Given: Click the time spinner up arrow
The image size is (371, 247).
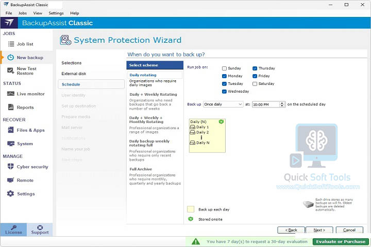Looking at the screenshot, I should coord(282,103).
